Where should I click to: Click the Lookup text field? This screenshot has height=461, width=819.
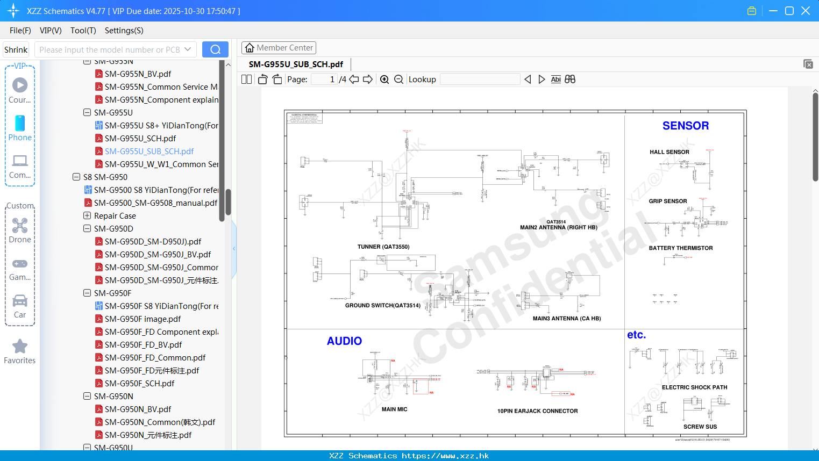[480, 79]
